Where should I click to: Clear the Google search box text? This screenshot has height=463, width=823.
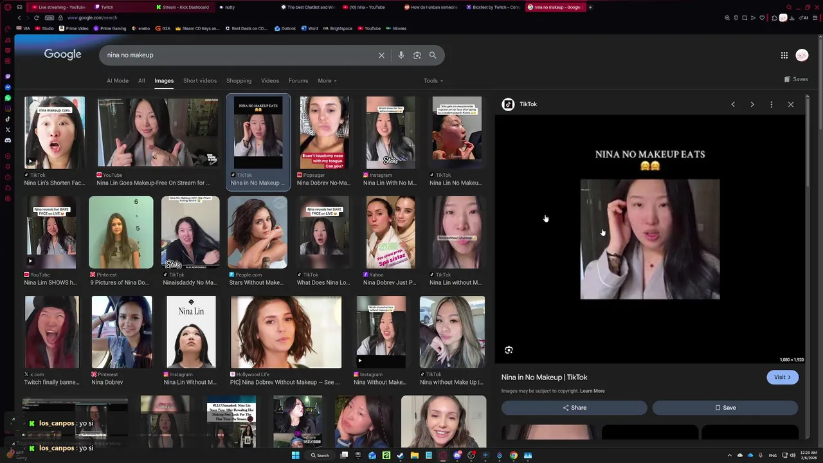[x=381, y=55]
